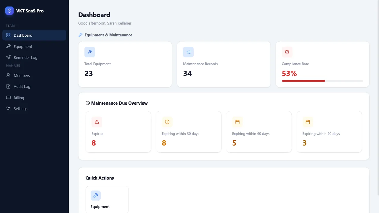
Task: Click the Billing card icon
Action: (8, 98)
